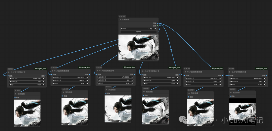The height and width of the screenshot is (131, 272).
Task: Open the LANCZOS 插值方式 combo in the 0.010秒 node
Action: click(27, 79)
